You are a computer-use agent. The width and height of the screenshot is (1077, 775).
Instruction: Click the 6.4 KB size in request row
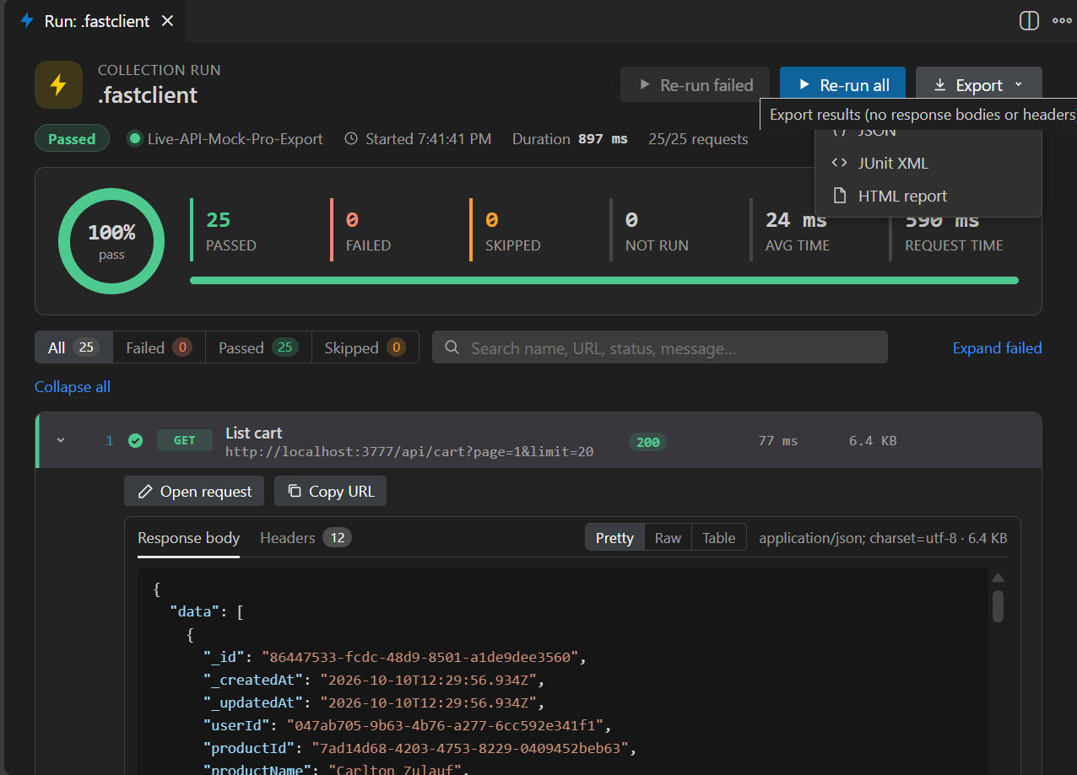tap(873, 441)
